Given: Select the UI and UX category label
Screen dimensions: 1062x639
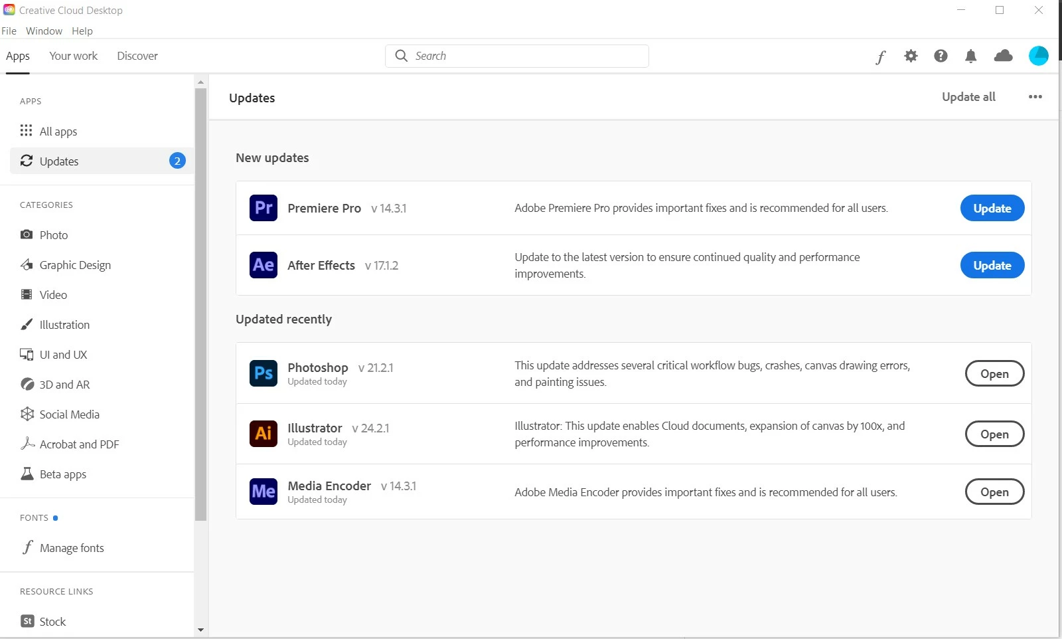Looking at the screenshot, I should 63,355.
